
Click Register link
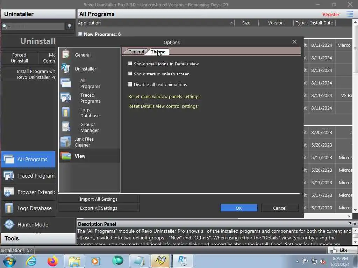point(331,14)
